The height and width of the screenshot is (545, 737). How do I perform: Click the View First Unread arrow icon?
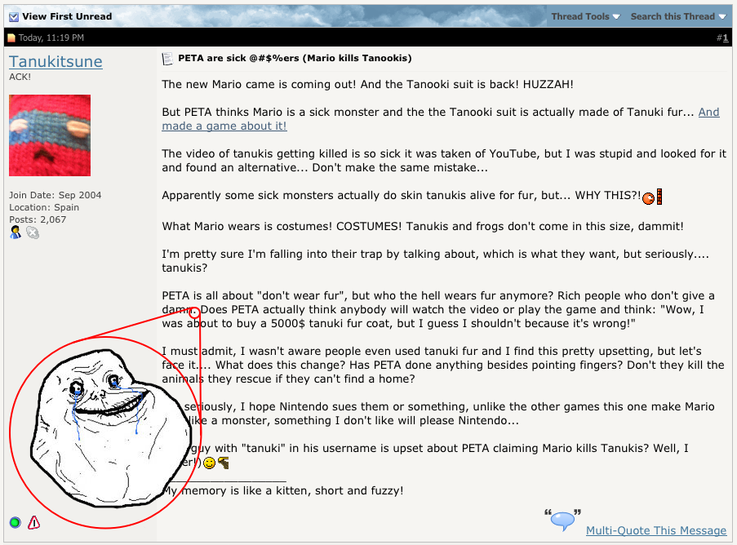click(x=14, y=16)
